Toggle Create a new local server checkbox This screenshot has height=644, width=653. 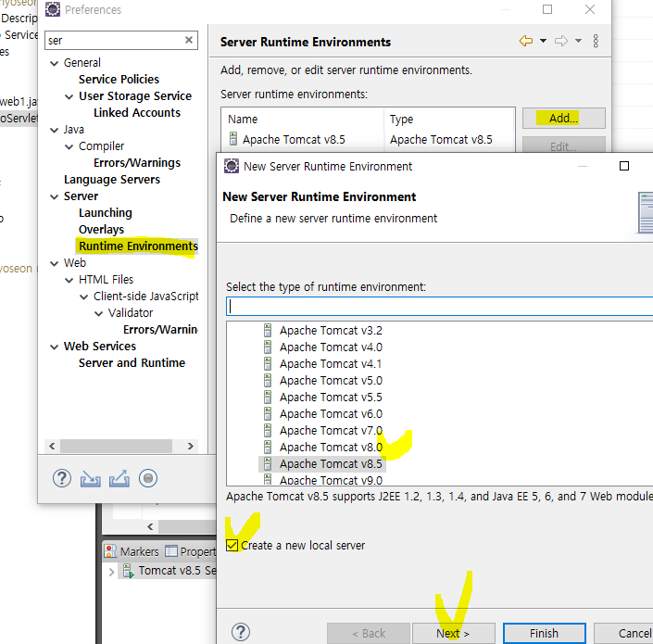[x=232, y=545]
